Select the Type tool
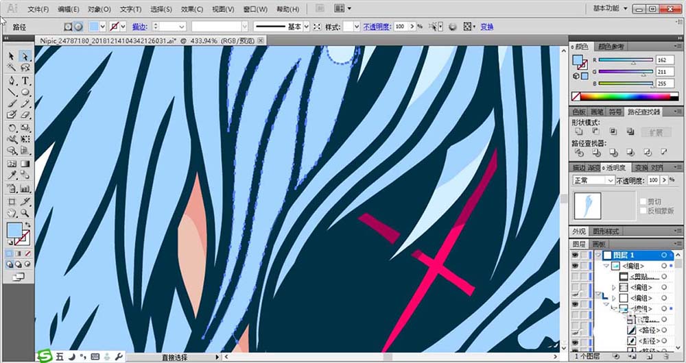Image resolution: width=686 pixels, height=363 pixels. 25,80
